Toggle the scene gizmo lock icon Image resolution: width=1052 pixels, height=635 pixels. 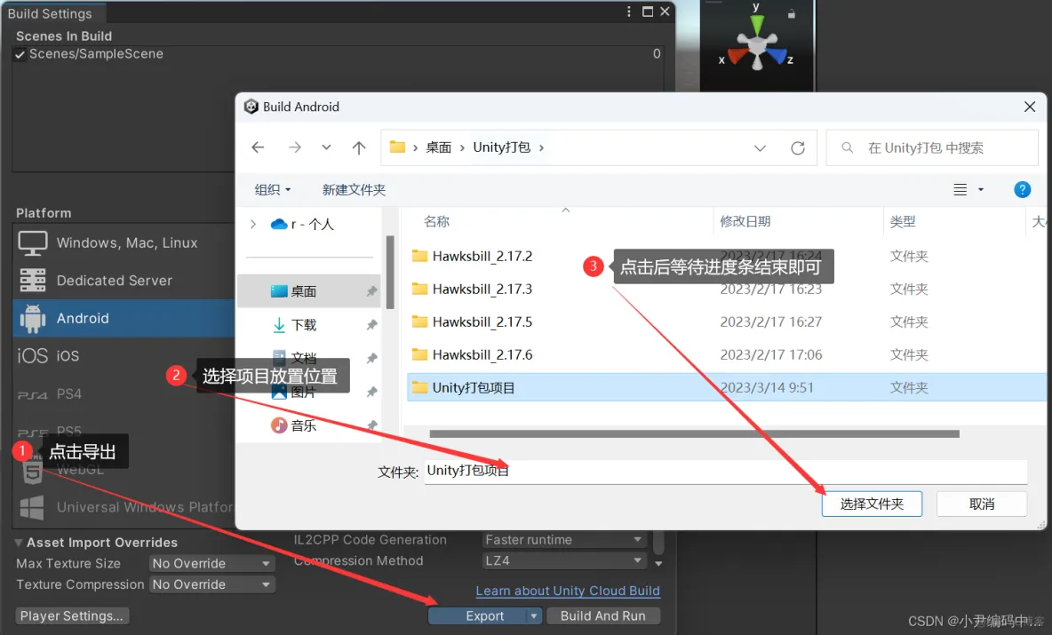click(x=792, y=13)
